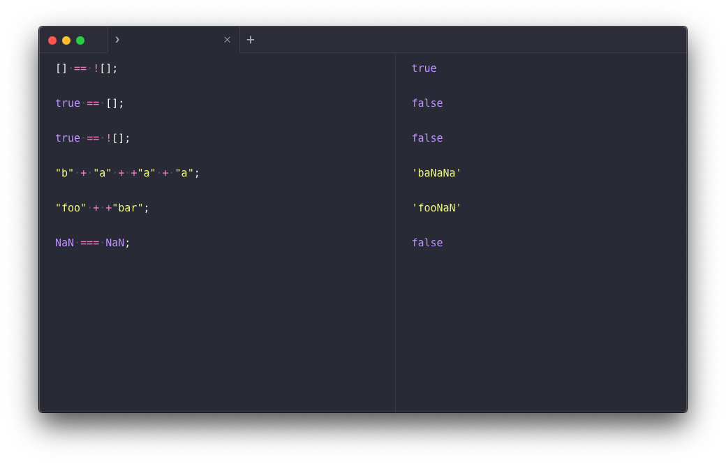Viewport: 726px width, 464px height.
Task: Click the output result 'true'
Action: click(x=424, y=68)
